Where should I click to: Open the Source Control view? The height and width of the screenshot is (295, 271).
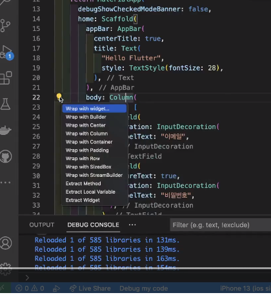tap(5, 26)
